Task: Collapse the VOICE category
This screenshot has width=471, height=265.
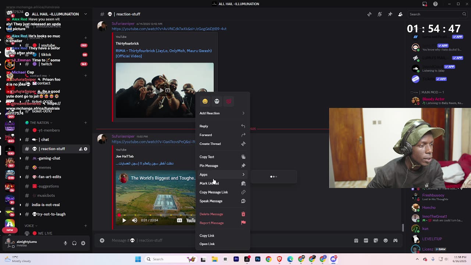Action: tap(31, 226)
